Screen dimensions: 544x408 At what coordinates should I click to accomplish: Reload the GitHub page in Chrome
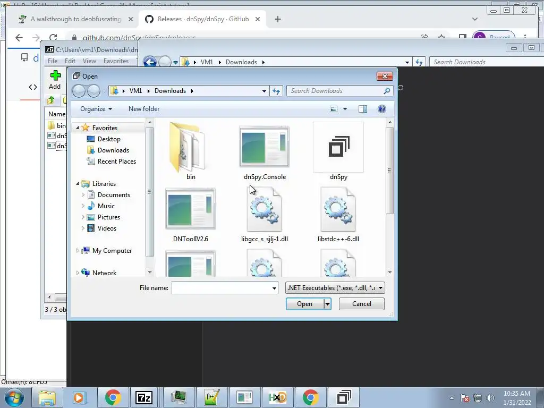(53, 37)
